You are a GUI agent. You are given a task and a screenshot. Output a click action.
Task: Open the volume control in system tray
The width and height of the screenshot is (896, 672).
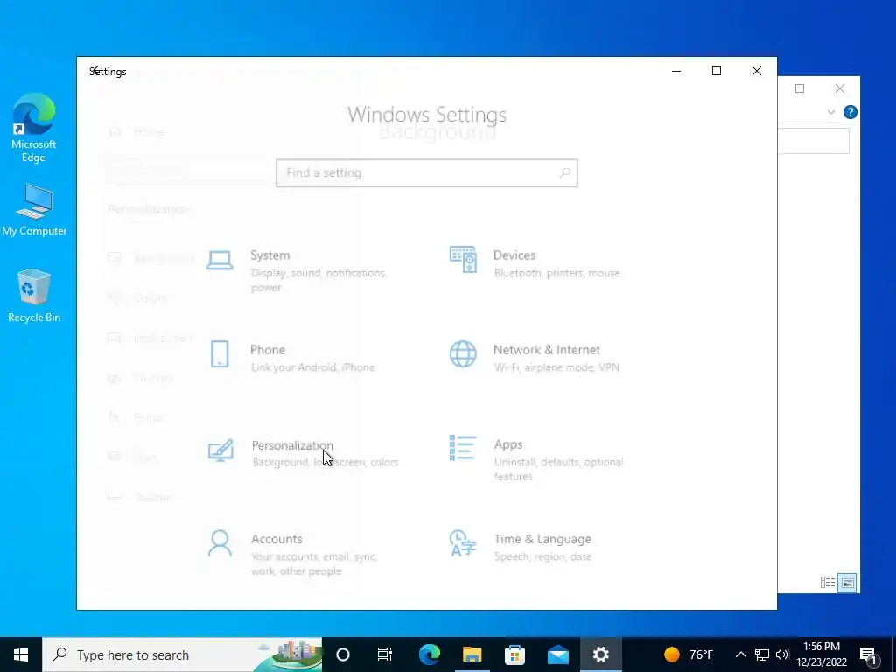coord(782,654)
